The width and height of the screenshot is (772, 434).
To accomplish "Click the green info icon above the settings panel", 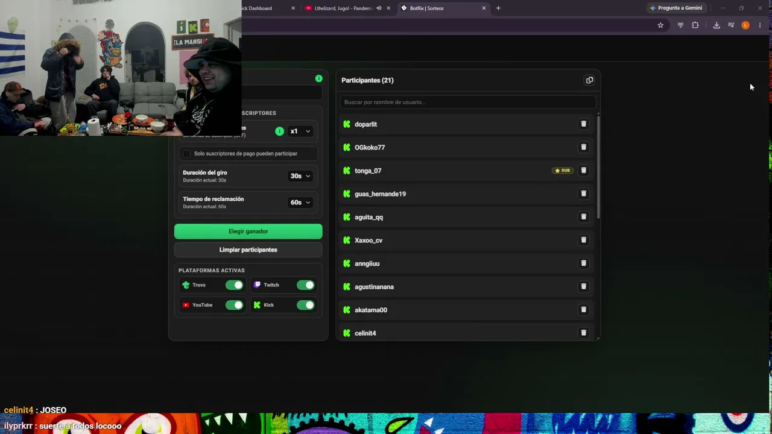I will 318,78.
